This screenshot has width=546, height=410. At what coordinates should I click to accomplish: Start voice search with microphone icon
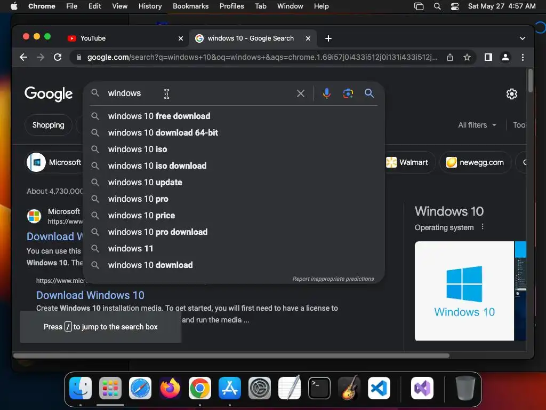pyautogui.click(x=327, y=93)
